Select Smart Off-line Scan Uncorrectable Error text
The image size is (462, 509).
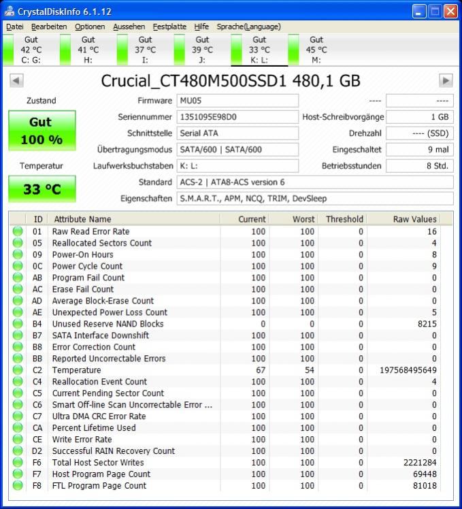132,404
